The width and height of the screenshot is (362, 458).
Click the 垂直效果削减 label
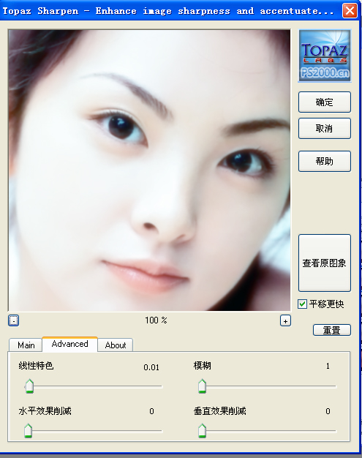point(220,411)
